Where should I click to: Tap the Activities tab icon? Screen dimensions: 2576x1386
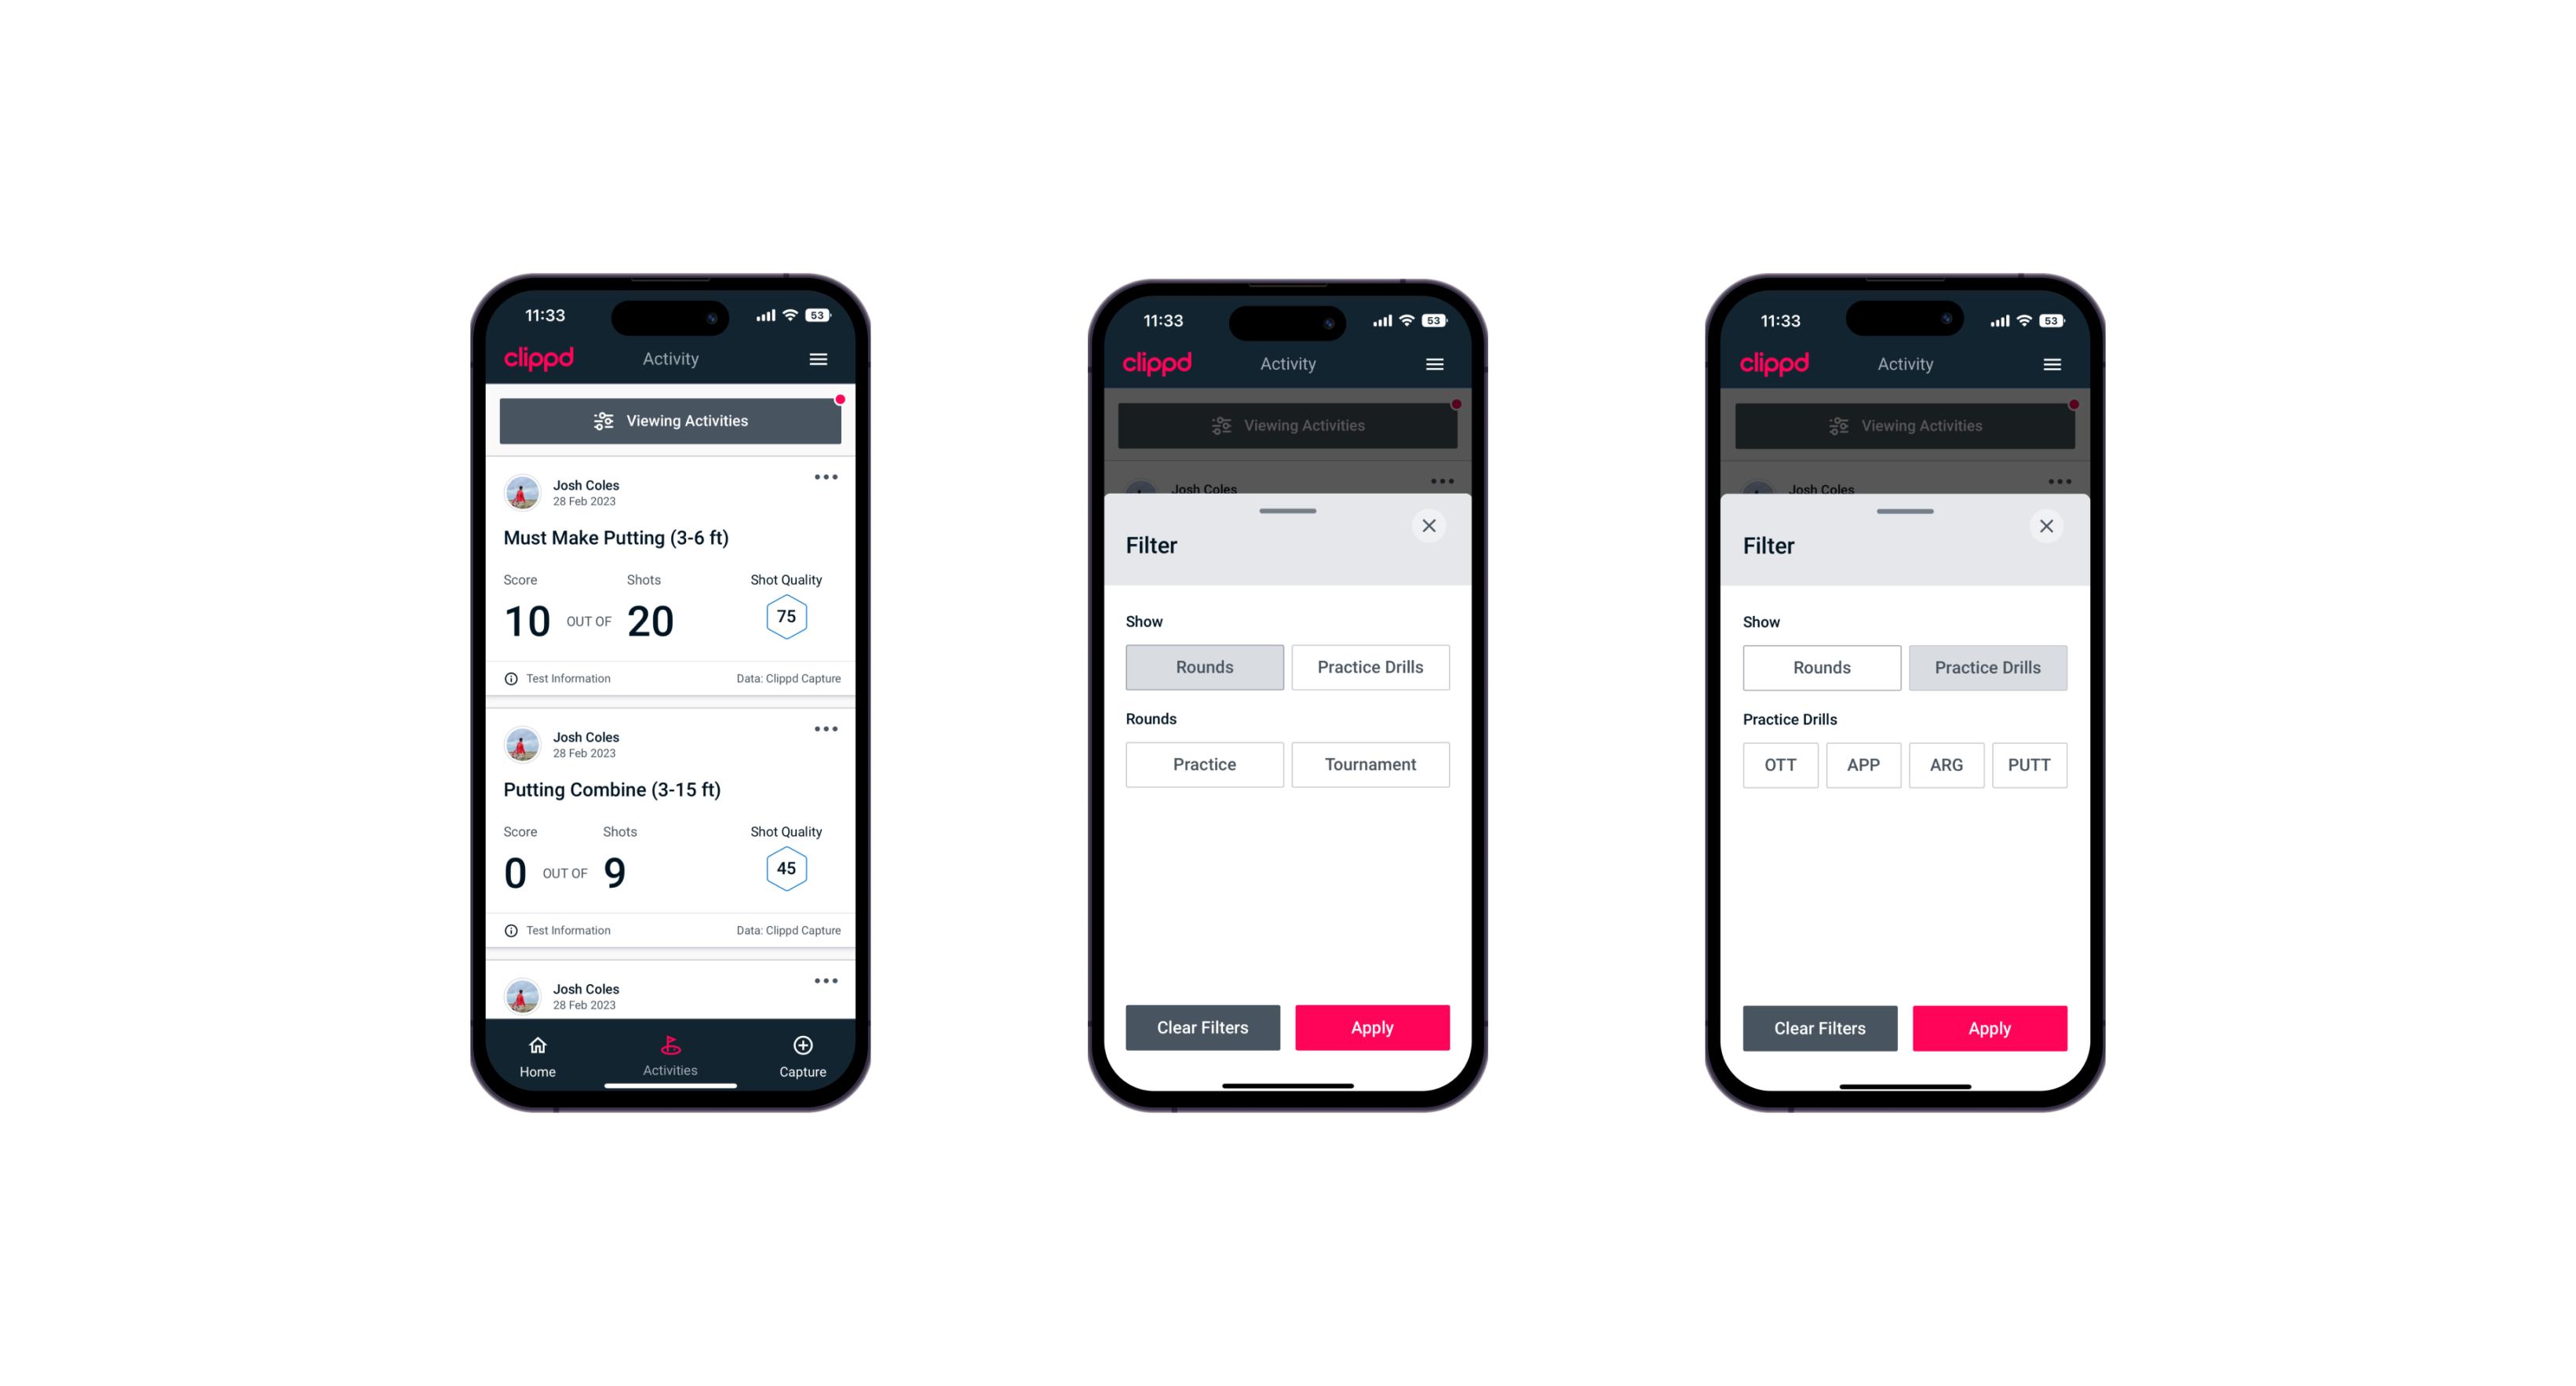[x=673, y=1046]
